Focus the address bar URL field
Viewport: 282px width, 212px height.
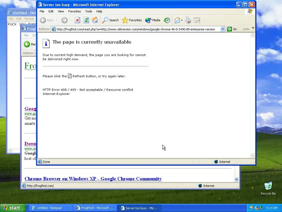point(136,29)
